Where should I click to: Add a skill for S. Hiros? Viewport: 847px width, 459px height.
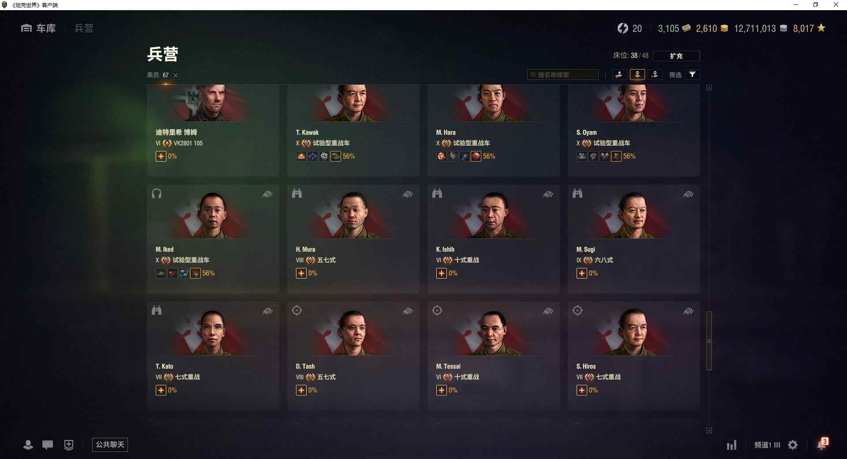pyautogui.click(x=582, y=390)
